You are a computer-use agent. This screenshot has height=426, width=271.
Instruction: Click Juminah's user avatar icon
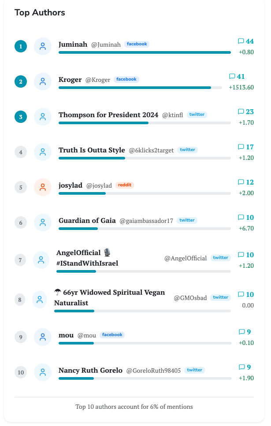click(x=43, y=46)
